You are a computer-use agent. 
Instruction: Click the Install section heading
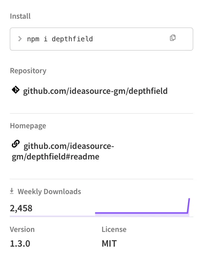click(x=20, y=16)
